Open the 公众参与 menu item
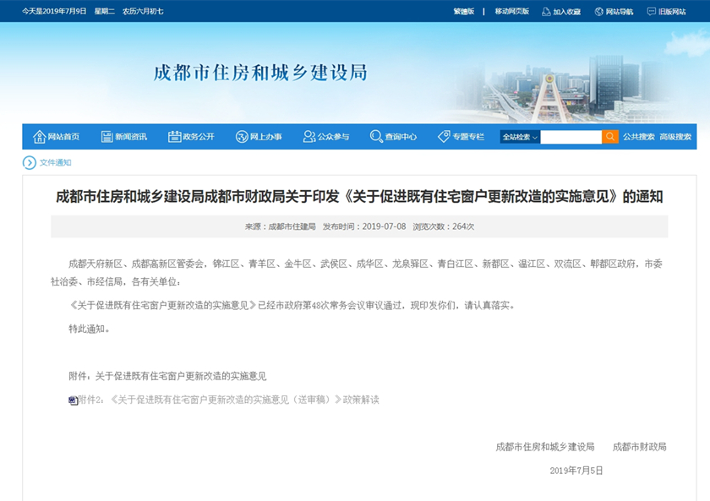 pyautogui.click(x=333, y=137)
